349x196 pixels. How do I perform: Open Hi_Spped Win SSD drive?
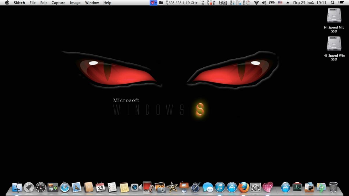pos(334,48)
